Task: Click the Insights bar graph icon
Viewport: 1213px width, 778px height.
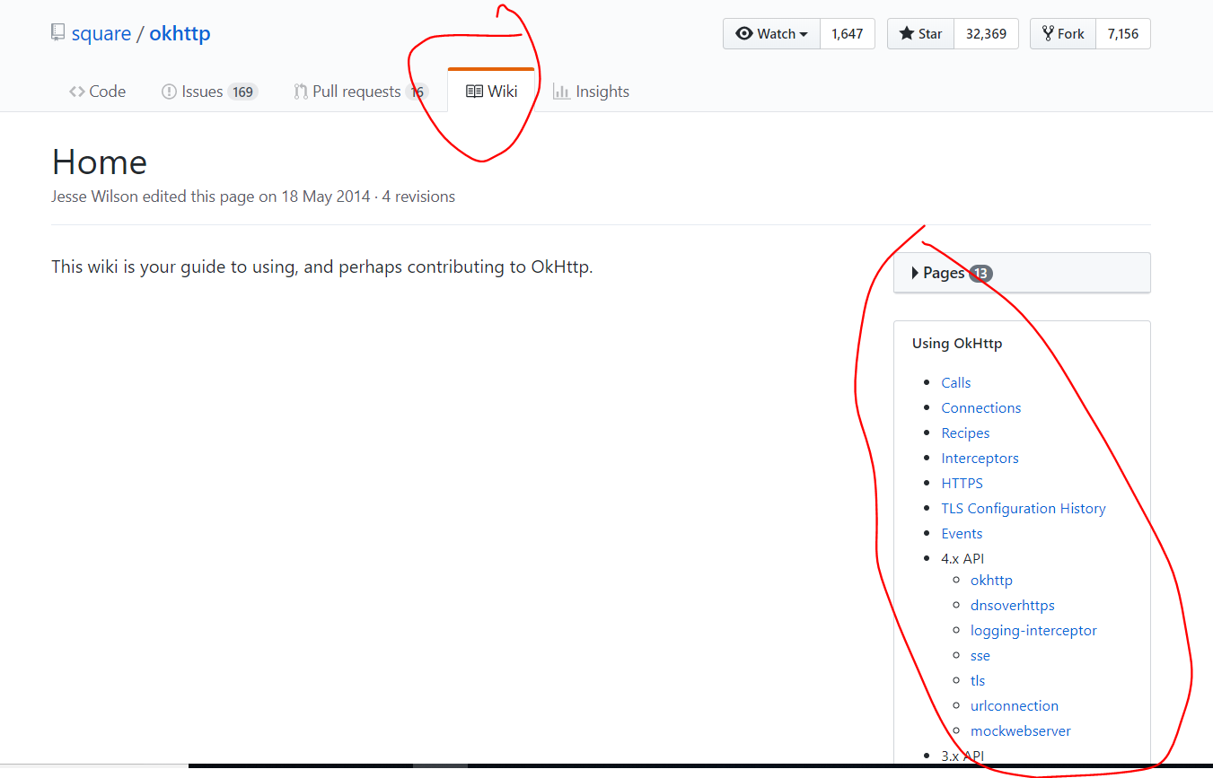Action: click(561, 92)
